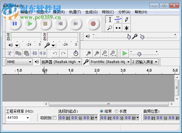Skip to end of track
Image resolution: width=182 pixels, height=133 pixels.
(76, 24)
